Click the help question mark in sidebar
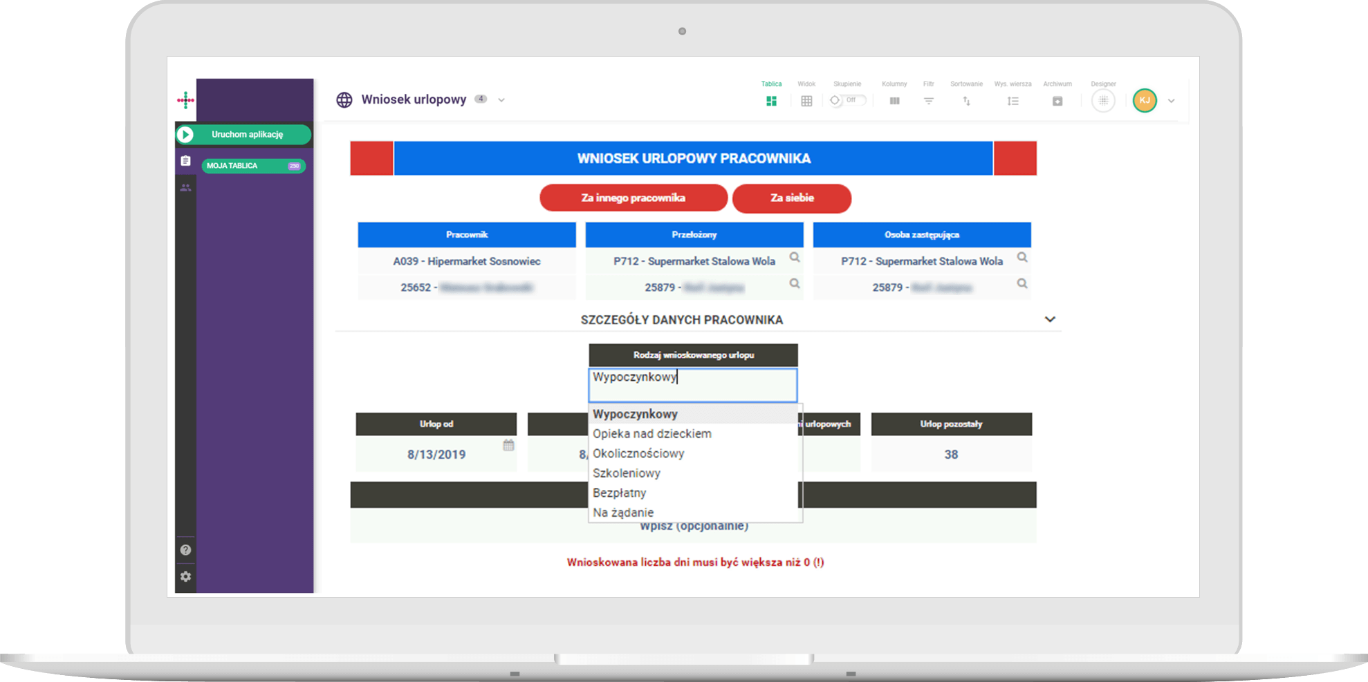This screenshot has height=682, width=1368. (x=185, y=550)
